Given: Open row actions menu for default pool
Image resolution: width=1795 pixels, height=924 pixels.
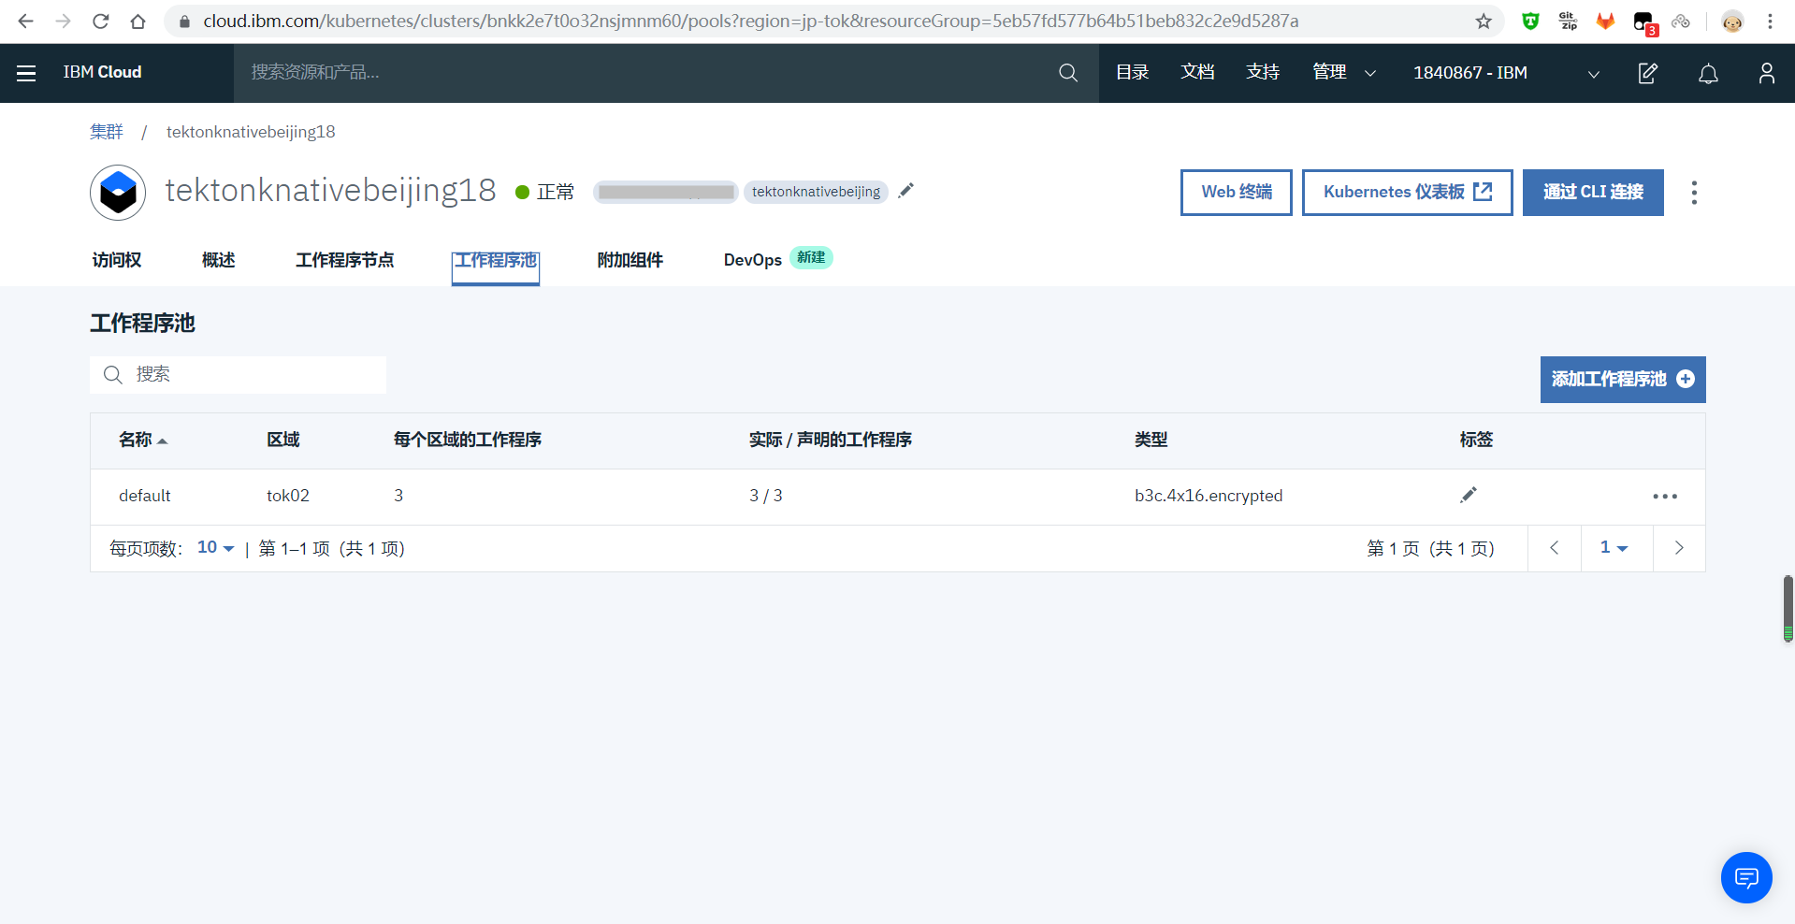Looking at the screenshot, I should click(x=1665, y=496).
